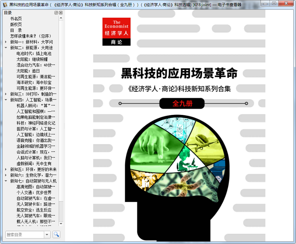The height and width of the screenshot is (244, 296).
Task: Minimize the ebook viewer window
Action: click(x=265, y=4)
